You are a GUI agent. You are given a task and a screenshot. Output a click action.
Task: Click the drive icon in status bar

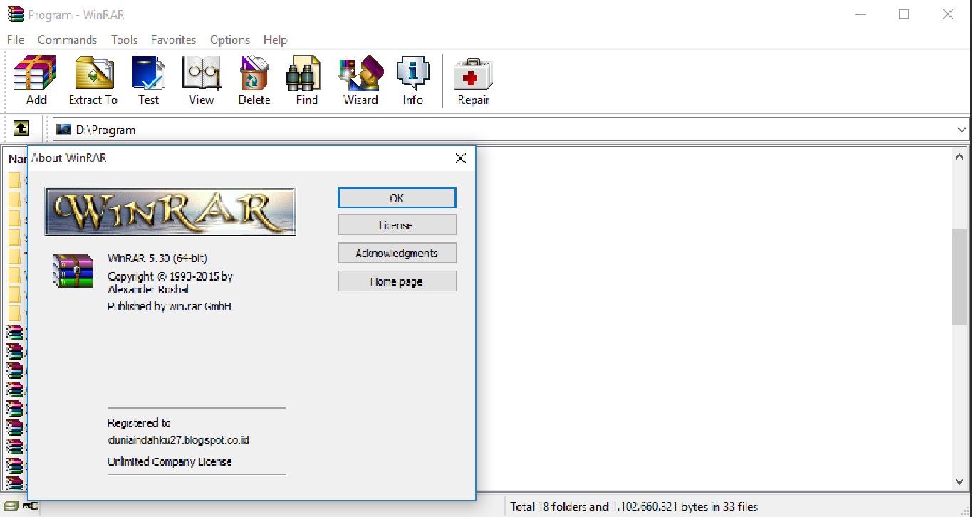click(11, 506)
